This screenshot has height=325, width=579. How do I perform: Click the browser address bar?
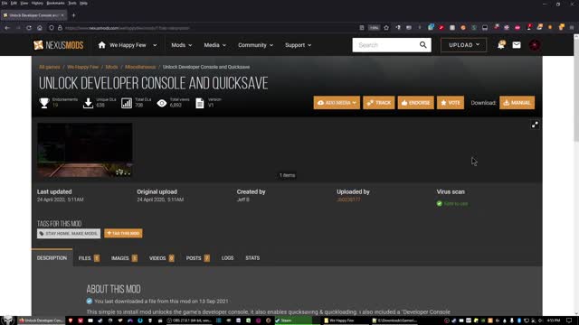pos(207,28)
